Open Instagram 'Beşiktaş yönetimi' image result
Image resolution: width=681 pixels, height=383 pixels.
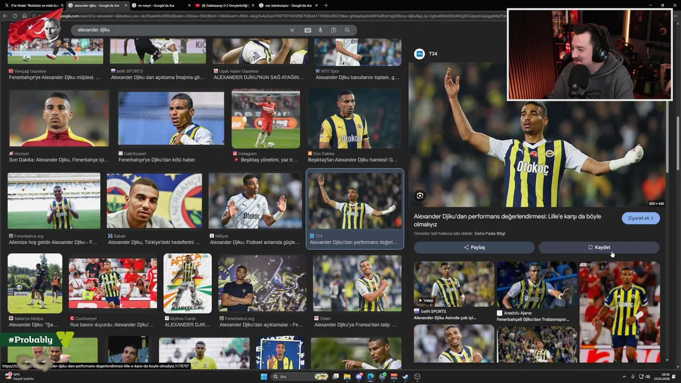tap(265, 119)
